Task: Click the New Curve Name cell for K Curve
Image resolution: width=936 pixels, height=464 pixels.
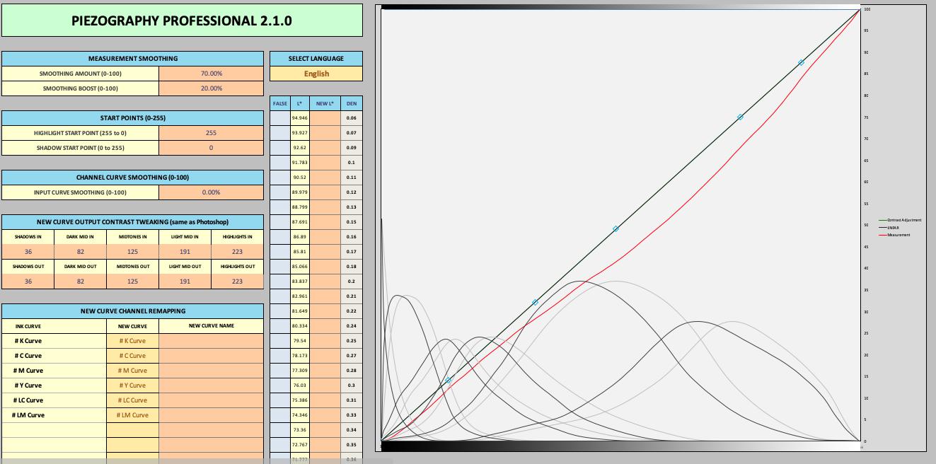Action: coord(211,341)
